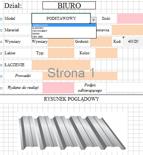Click the orange ŁĄCZENIE input field
143x155 pixels.
61,65
